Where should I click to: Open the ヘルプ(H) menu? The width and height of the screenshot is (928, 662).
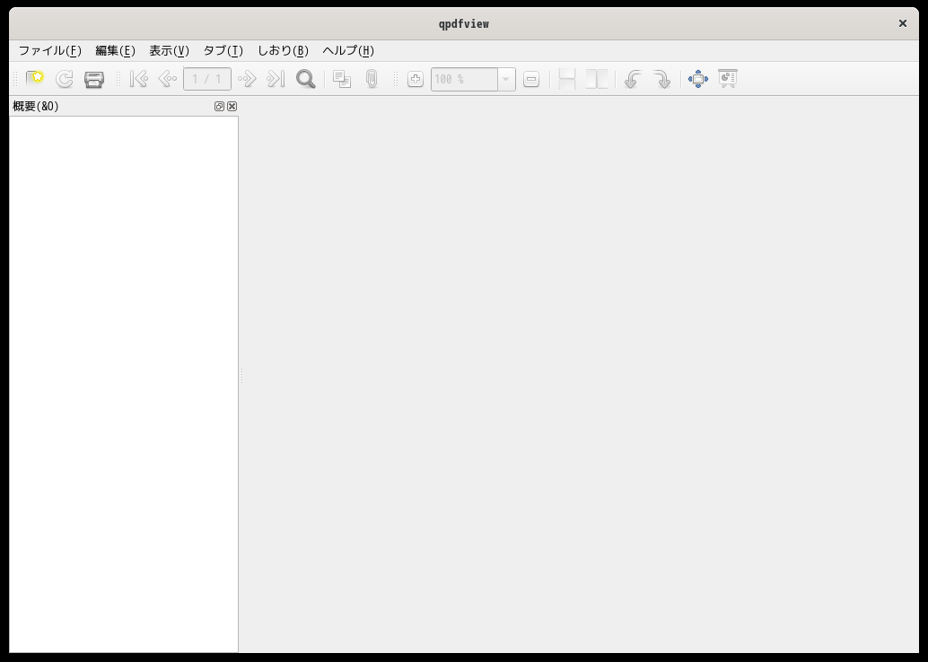(348, 51)
